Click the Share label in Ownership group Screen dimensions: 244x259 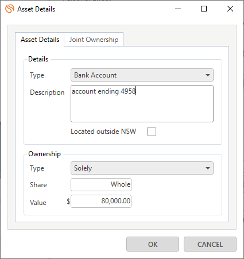point(38,185)
